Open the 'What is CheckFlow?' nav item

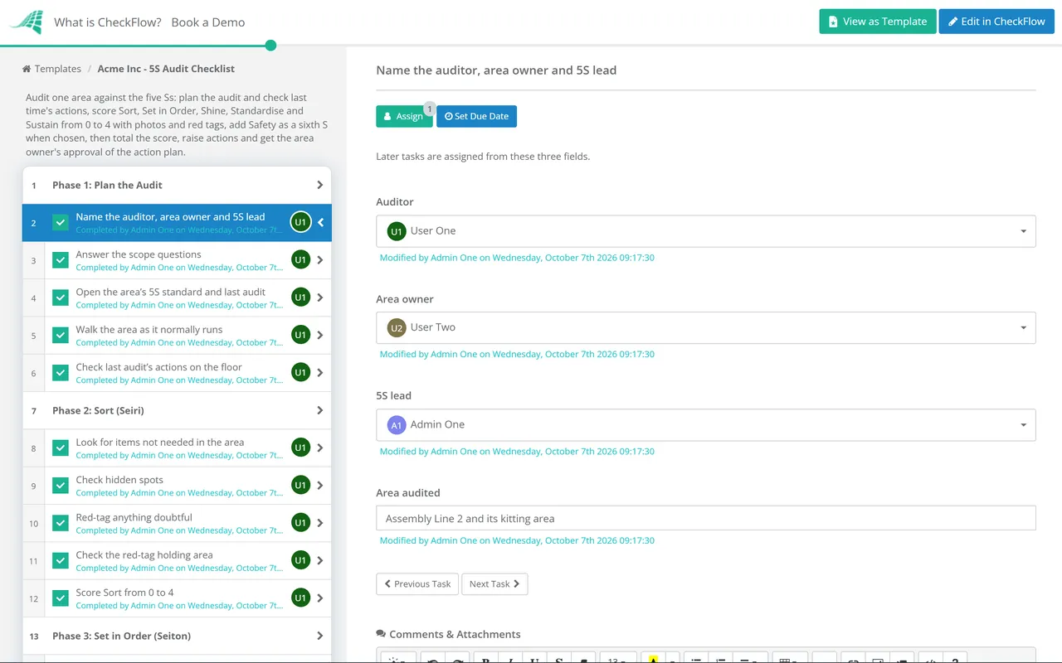point(108,22)
